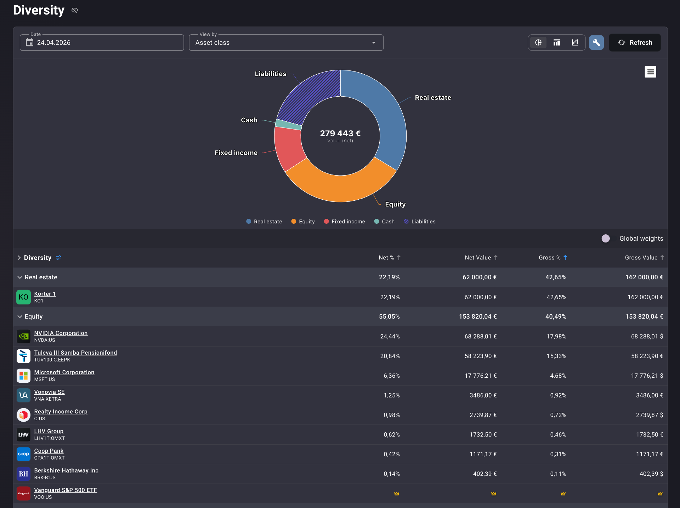Click the Vonovia SE logo icon
This screenshot has height=508, width=680.
tap(24, 395)
